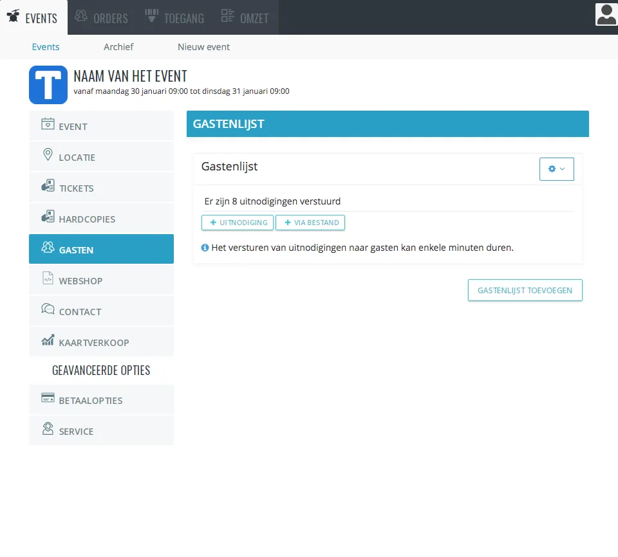Click the credit card Betaalopties icon
This screenshot has width=618, height=557.
[48, 398]
